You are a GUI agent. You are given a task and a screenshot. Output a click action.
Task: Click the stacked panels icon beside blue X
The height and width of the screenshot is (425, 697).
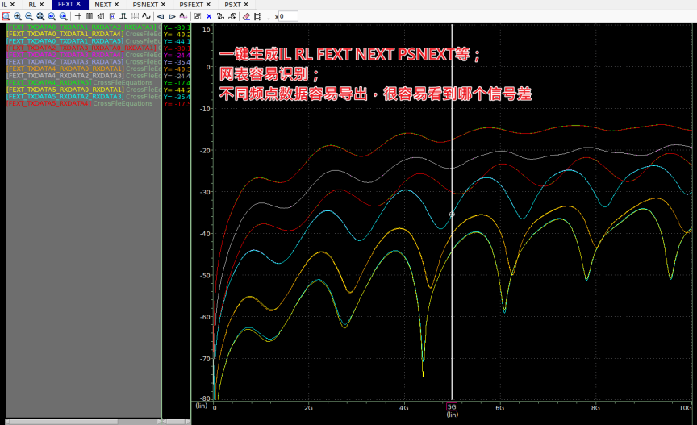(220, 16)
